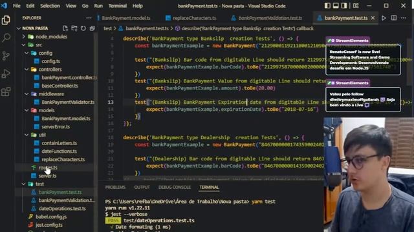Open bankPayment.controller.ts file
This screenshot has height=232, width=414.
coord(69,77)
